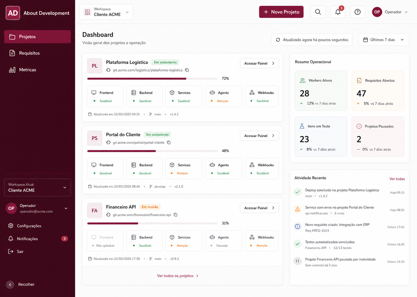Open the Agents Pausado card in Financeiro API

(x=224, y=241)
